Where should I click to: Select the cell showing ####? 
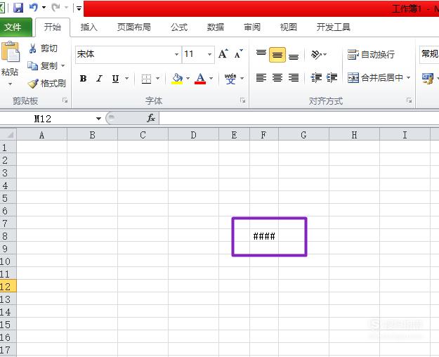pos(264,236)
